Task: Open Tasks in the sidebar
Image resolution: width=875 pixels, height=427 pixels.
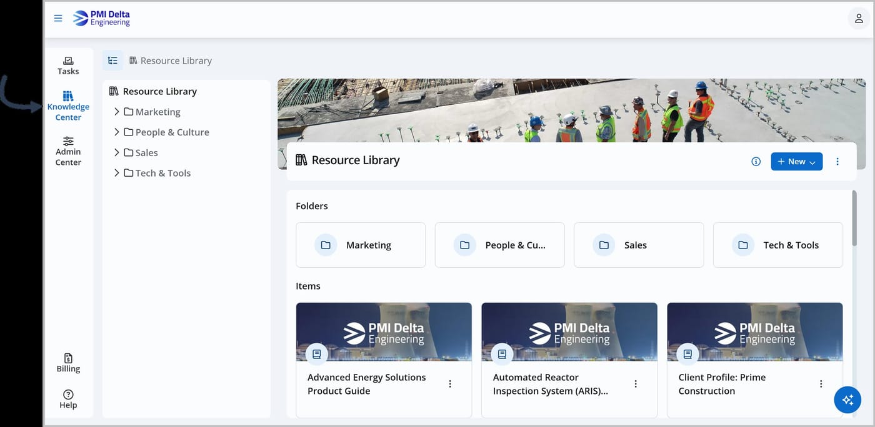Action: point(68,66)
